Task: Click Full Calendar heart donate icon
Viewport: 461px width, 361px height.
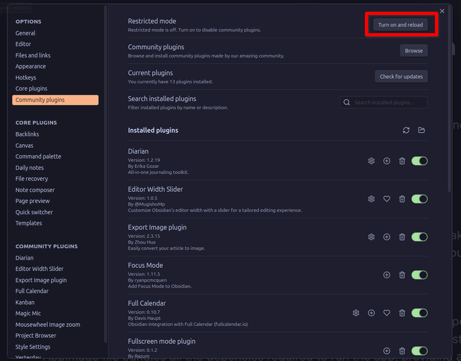Action: coord(386,313)
